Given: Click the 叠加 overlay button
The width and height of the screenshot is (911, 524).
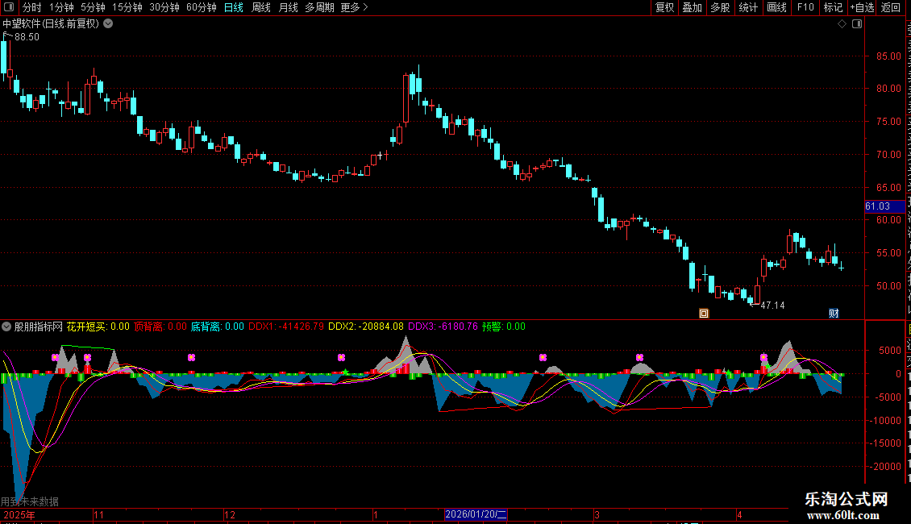Looking at the screenshot, I should [x=693, y=7].
